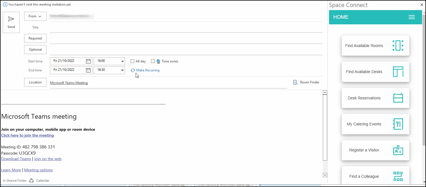This screenshot has height=187, width=426.
Task: Close the Space Connect pane
Action: [x=422, y=5]
